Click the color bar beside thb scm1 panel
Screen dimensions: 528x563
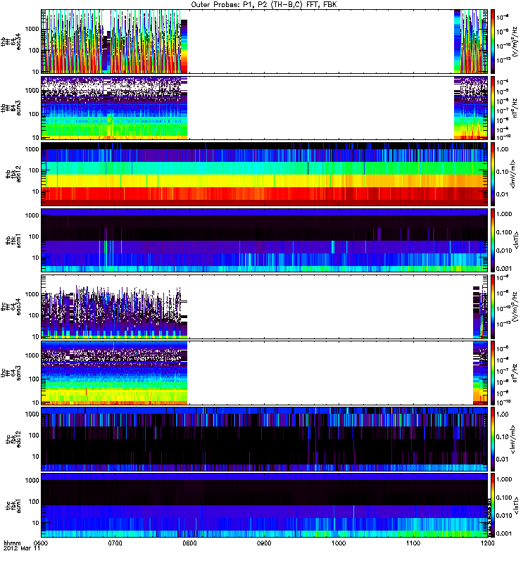pyautogui.click(x=493, y=240)
